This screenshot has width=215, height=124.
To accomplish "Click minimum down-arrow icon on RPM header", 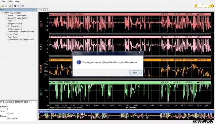I will coord(186,60).
